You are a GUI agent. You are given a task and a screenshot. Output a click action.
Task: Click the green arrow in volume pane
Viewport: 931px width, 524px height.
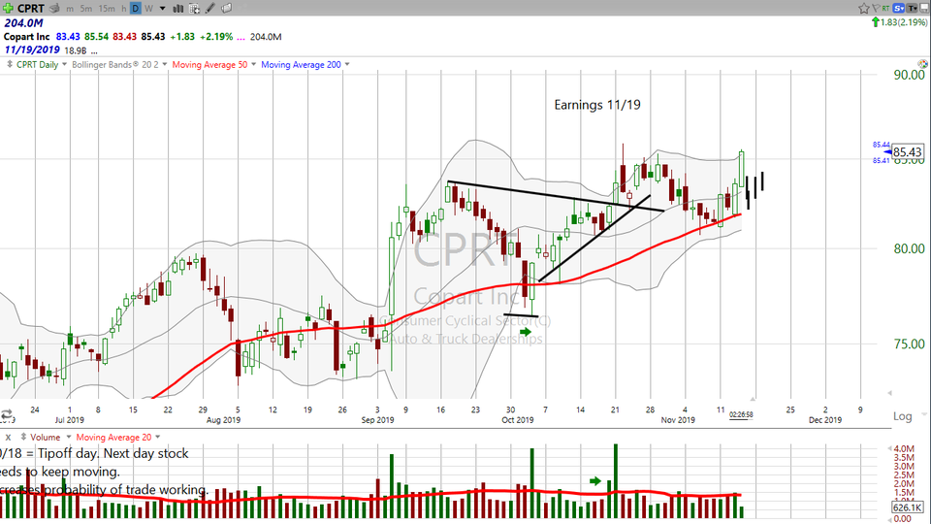594,480
